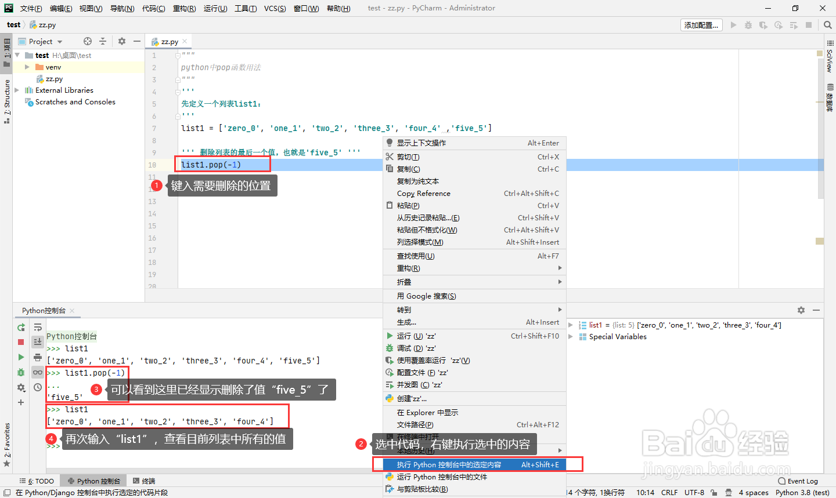Open Project panel settings gear
The image size is (836, 498).
[x=122, y=41]
